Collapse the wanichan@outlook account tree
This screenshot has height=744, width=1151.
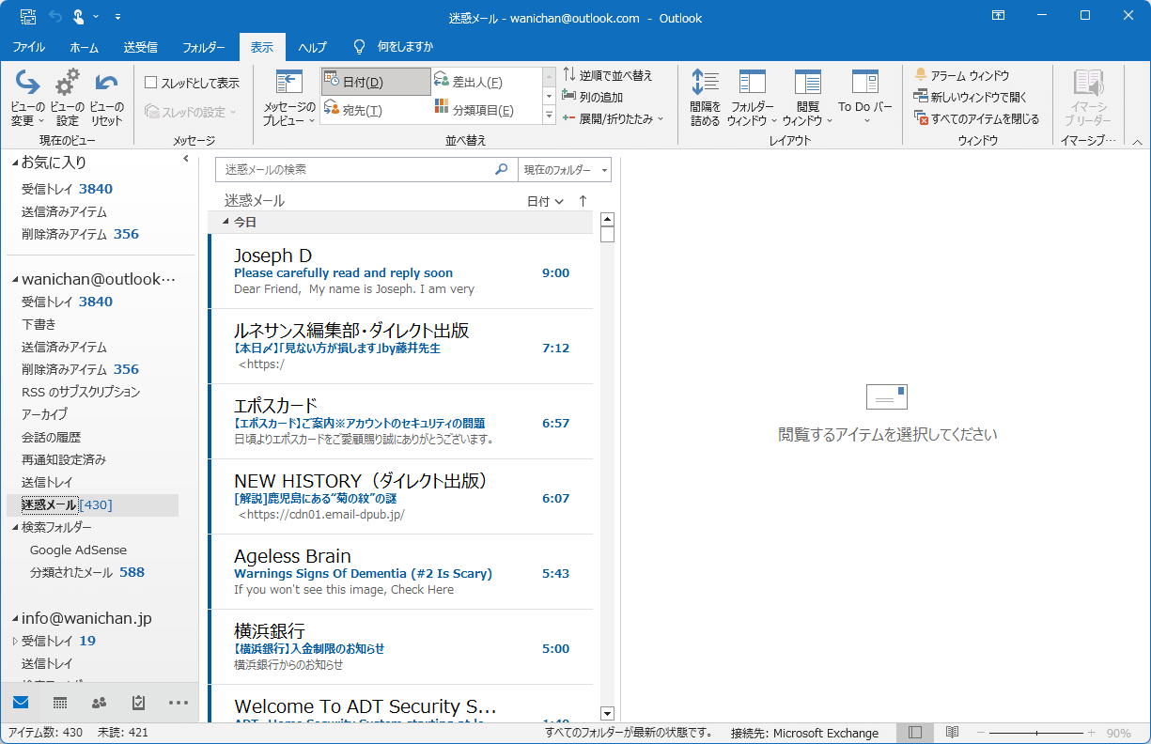click(x=15, y=280)
